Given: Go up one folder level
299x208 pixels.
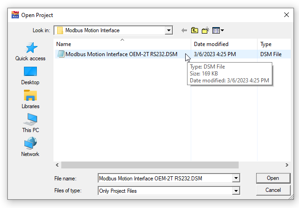Looking at the screenshot, I should tap(194, 30).
